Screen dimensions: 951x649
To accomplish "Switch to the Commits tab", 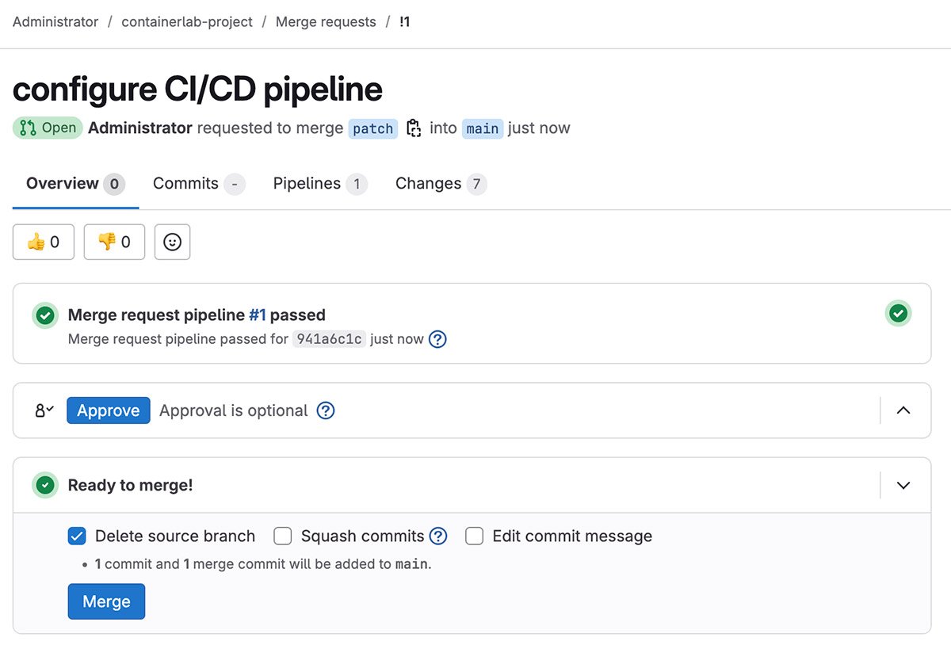I will pos(185,184).
